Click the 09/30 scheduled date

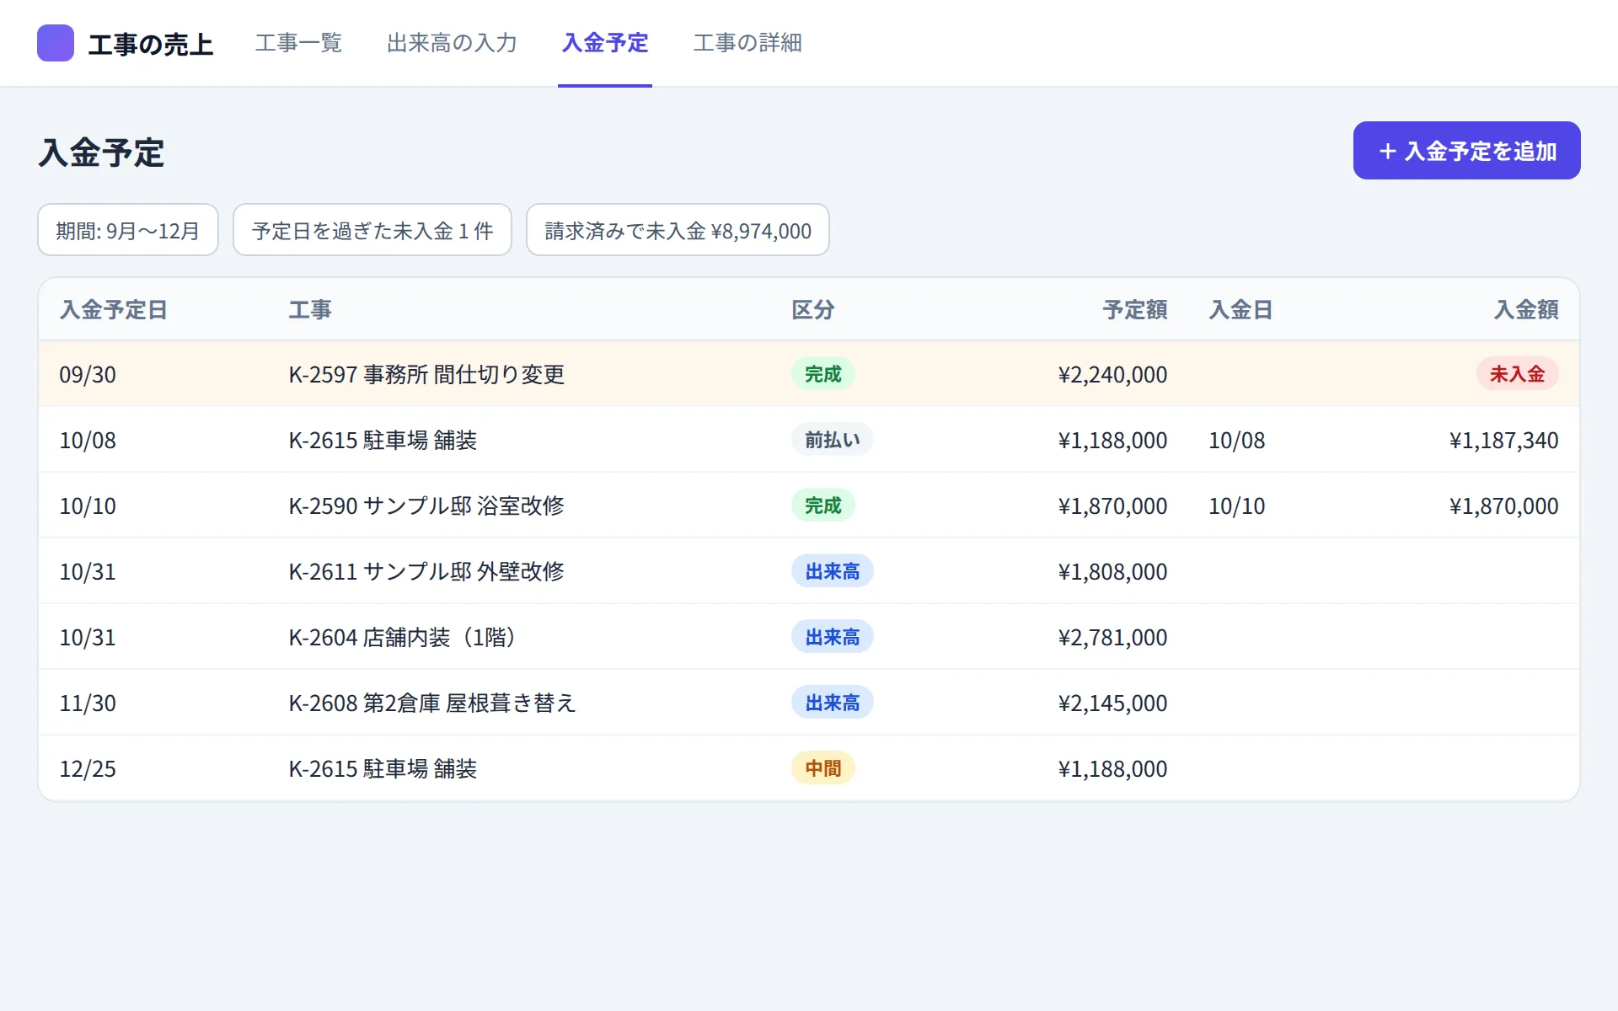(x=88, y=375)
